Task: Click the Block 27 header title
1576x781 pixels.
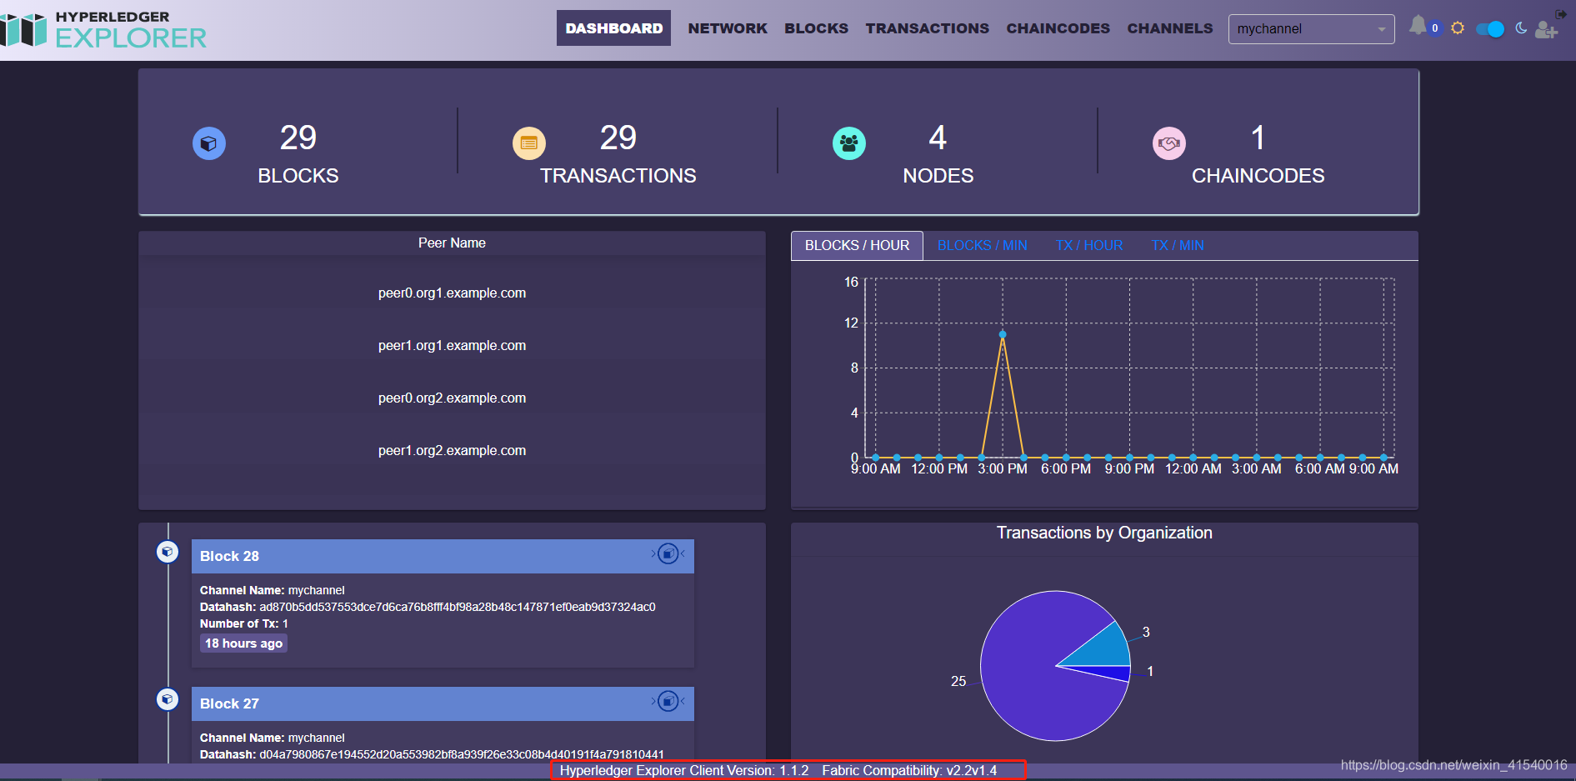Action: click(x=229, y=703)
